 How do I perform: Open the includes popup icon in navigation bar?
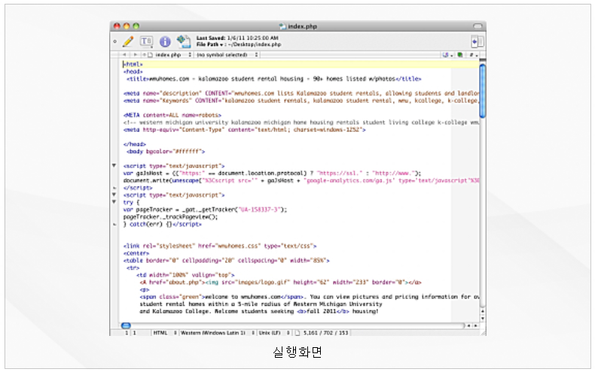click(448, 55)
